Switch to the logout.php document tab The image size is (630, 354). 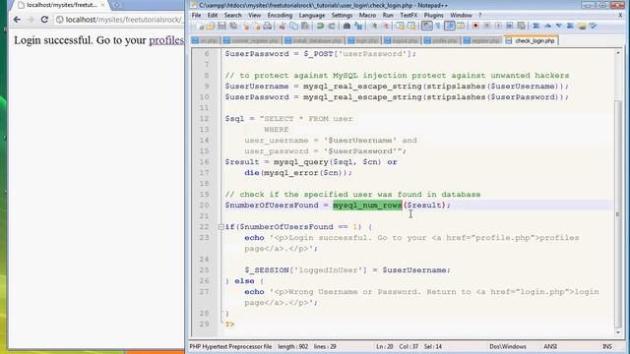[x=402, y=40]
